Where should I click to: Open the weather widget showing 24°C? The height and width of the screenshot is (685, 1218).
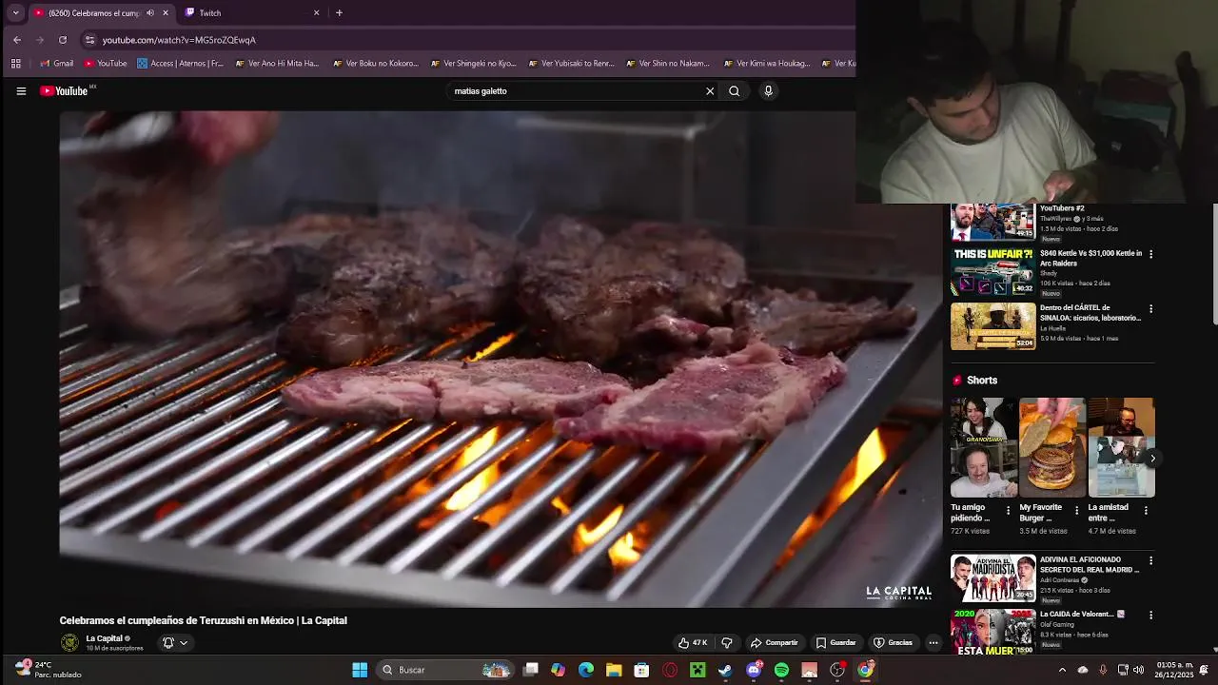(47, 670)
